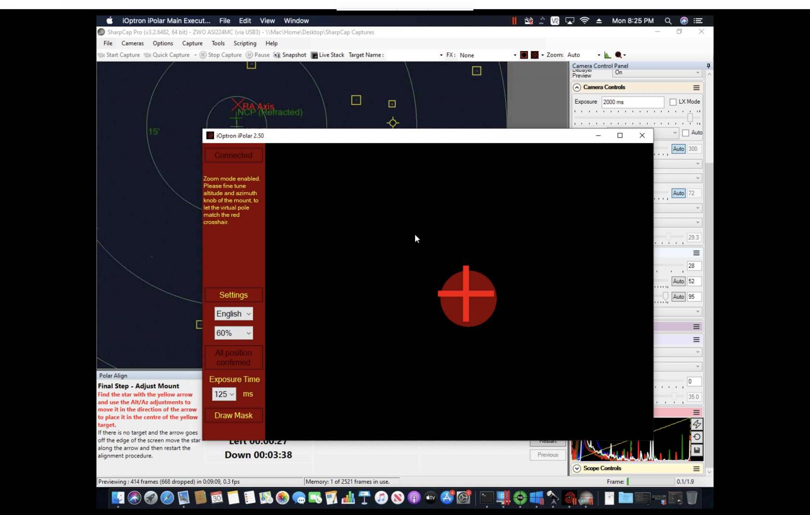Click Stop Capture in the SharpCap toolbar

tap(221, 55)
